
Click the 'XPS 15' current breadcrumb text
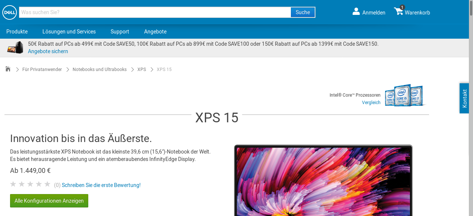tap(164, 70)
